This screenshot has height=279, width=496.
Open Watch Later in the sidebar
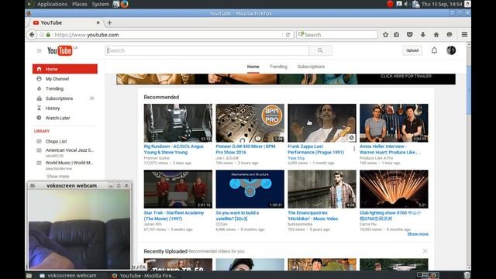57,118
